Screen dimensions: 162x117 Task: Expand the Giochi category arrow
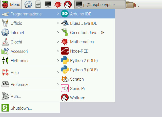pyautogui.click(x=58, y=42)
